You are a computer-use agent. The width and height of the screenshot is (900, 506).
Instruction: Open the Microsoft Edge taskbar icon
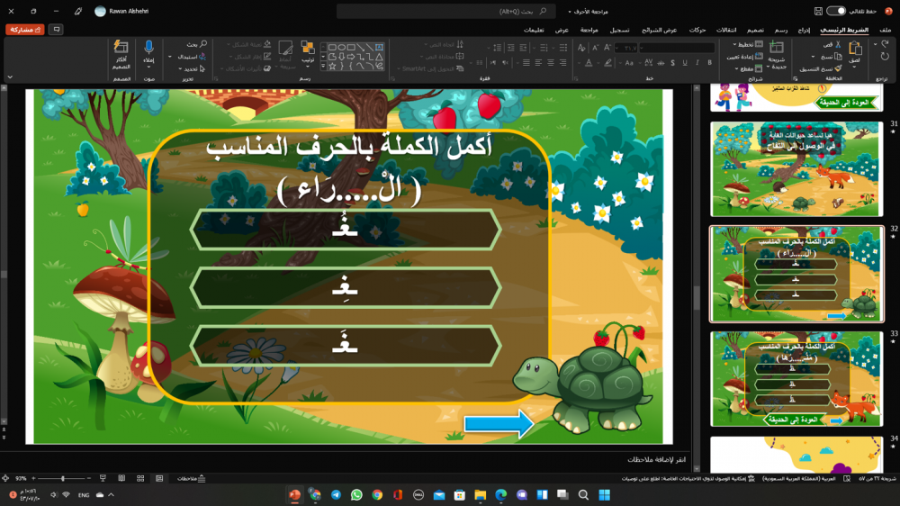[501, 495]
